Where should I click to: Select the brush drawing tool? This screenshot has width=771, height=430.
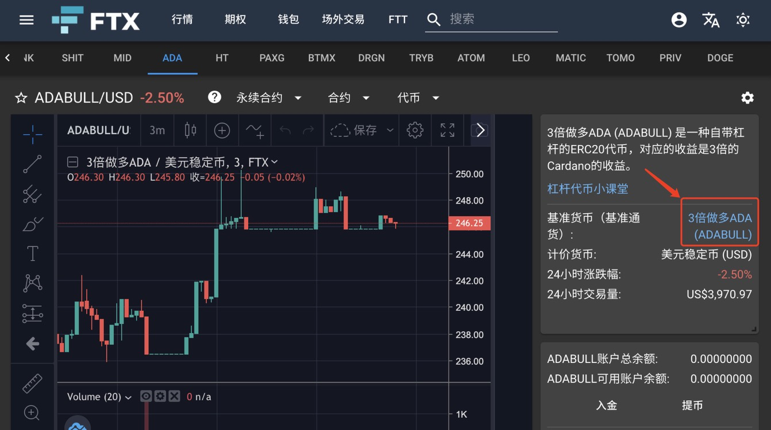[x=33, y=224]
